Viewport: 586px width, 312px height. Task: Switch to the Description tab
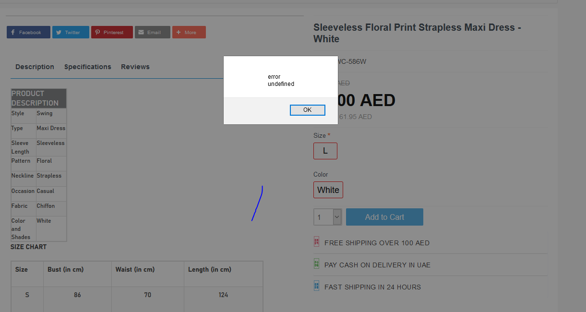click(x=35, y=67)
